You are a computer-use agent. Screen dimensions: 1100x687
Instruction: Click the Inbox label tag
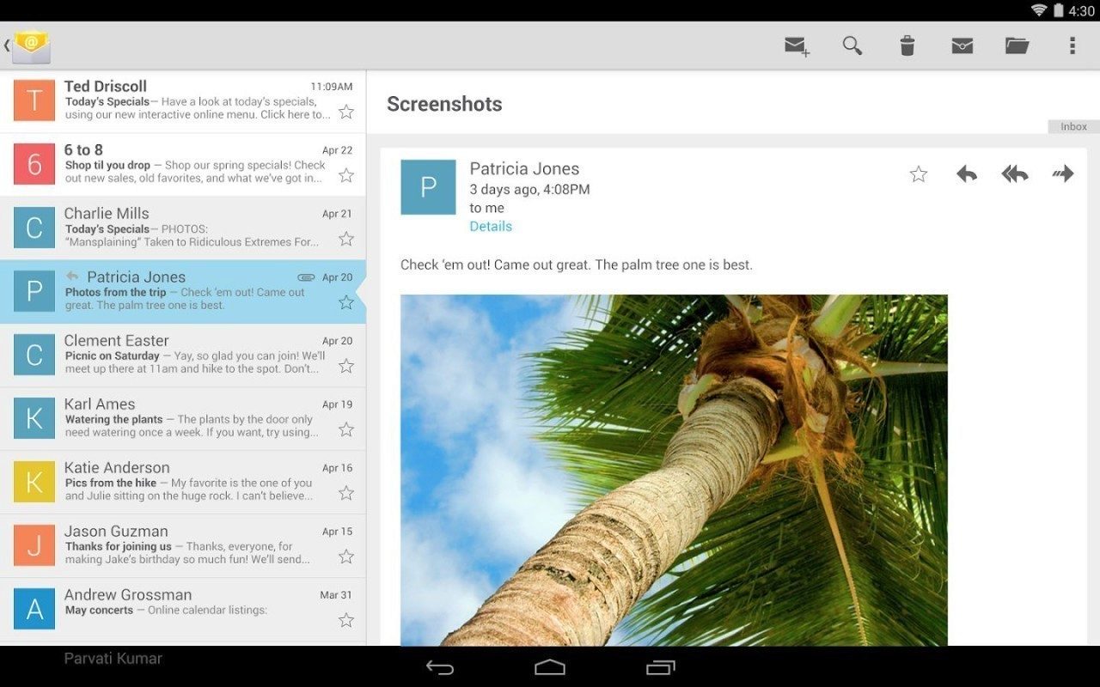coord(1073,126)
